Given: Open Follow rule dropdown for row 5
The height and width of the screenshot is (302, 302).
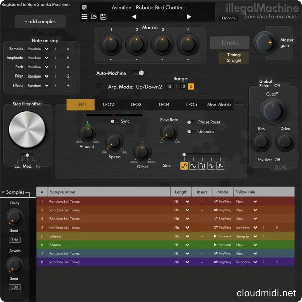Looking at the screenshot, I should tap(255, 236).
